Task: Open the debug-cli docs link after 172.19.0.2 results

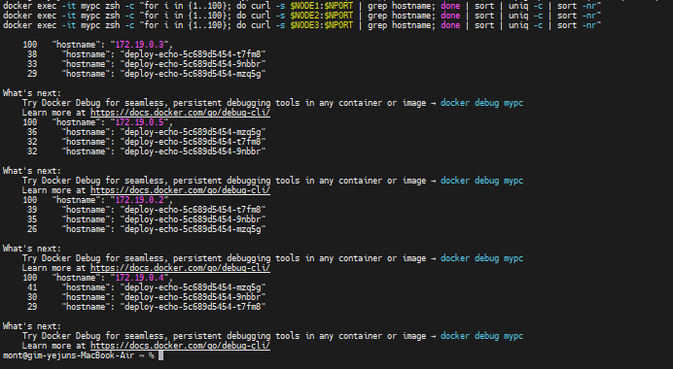Action: (x=180, y=268)
